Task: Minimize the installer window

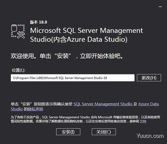Action: coord(160,7)
